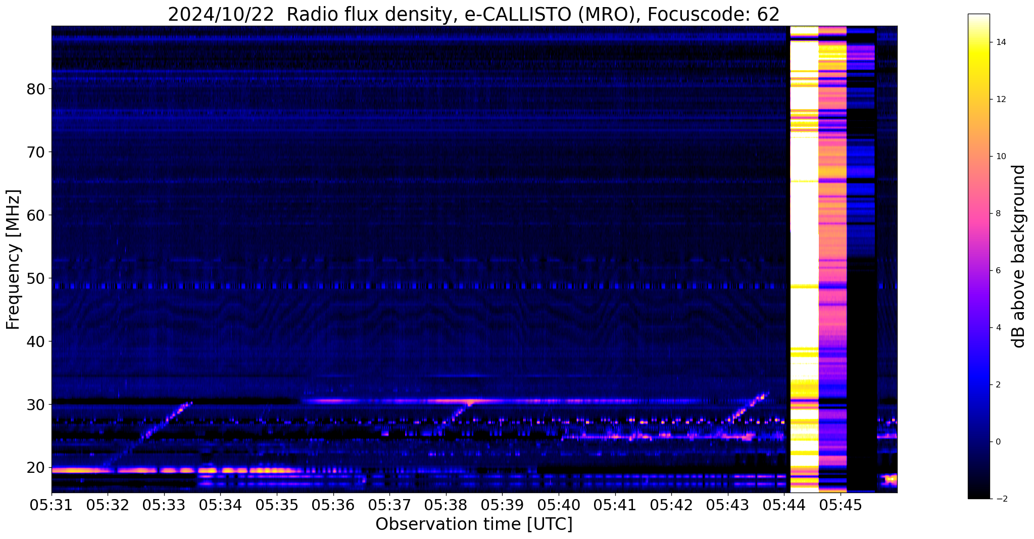Click the 60 MHz frequency tick label
The height and width of the screenshot is (539, 1034).
(x=36, y=215)
